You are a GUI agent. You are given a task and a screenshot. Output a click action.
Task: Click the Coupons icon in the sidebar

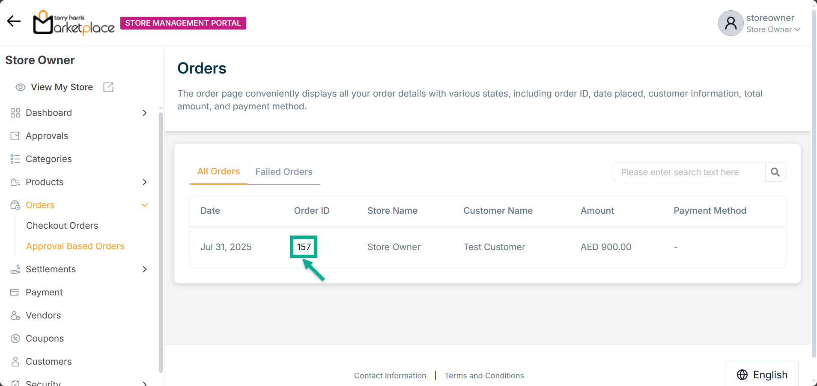(15, 339)
